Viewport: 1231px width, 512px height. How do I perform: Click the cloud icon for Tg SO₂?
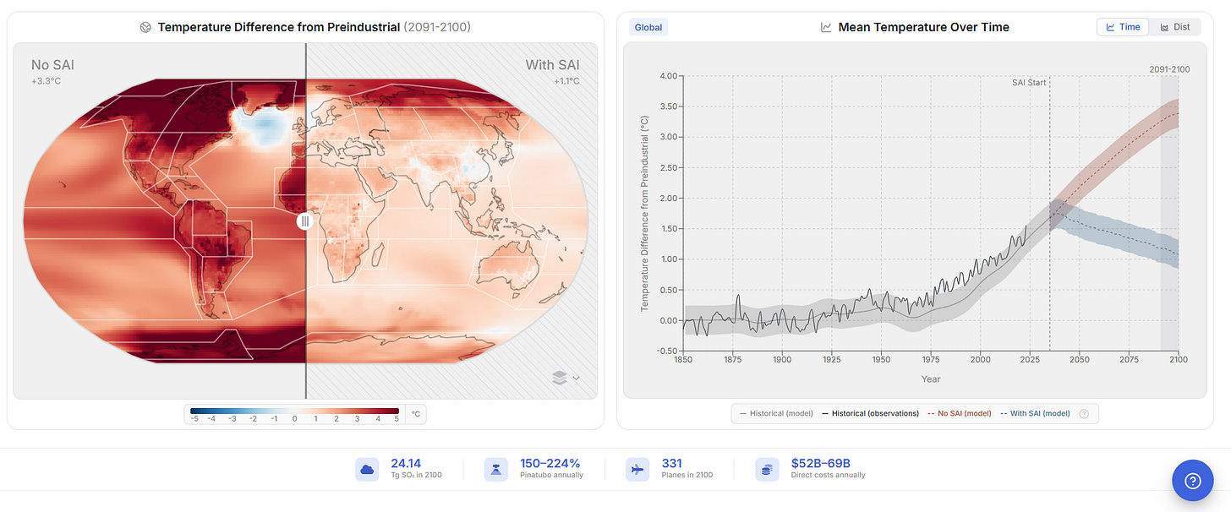pyautogui.click(x=367, y=469)
